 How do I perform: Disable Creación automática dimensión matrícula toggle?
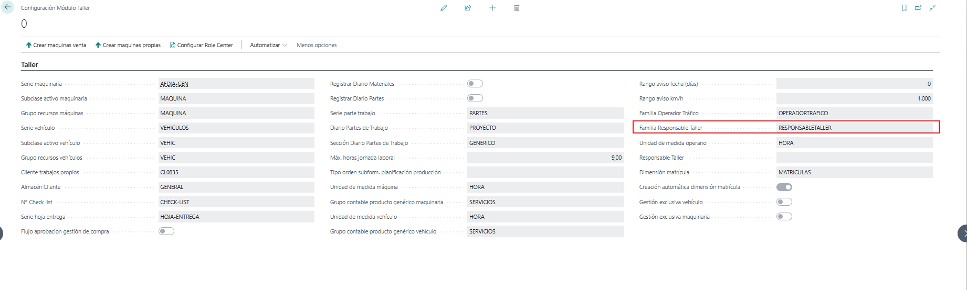point(784,187)
